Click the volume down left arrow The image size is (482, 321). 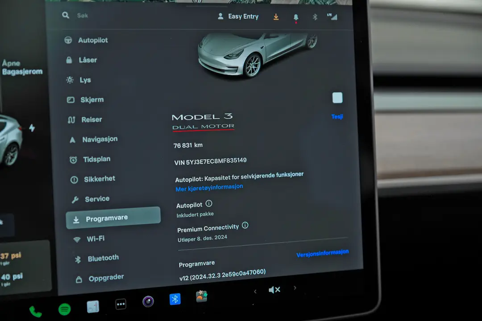tap(255, 292)
